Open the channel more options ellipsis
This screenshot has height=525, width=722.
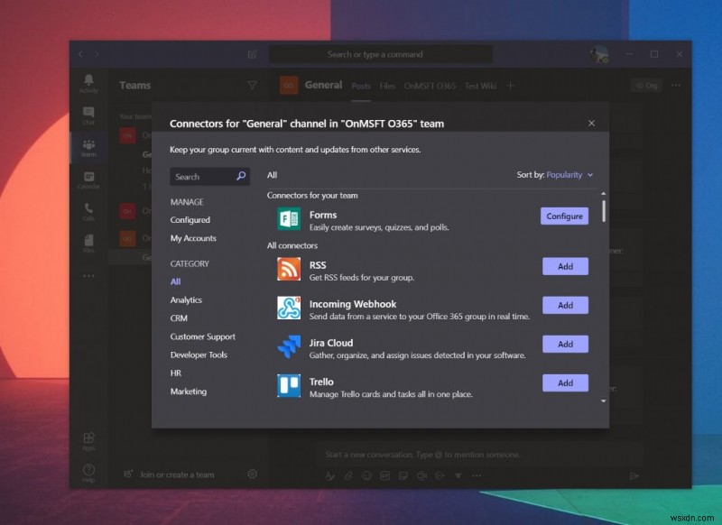pyautogui.click(x=676, y=84)
